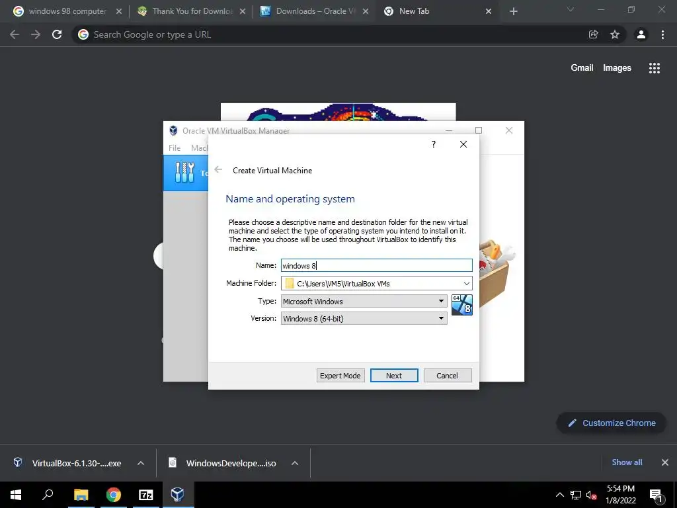Open the Google apps grid
The image size is (677, 508).
point(655,68)
